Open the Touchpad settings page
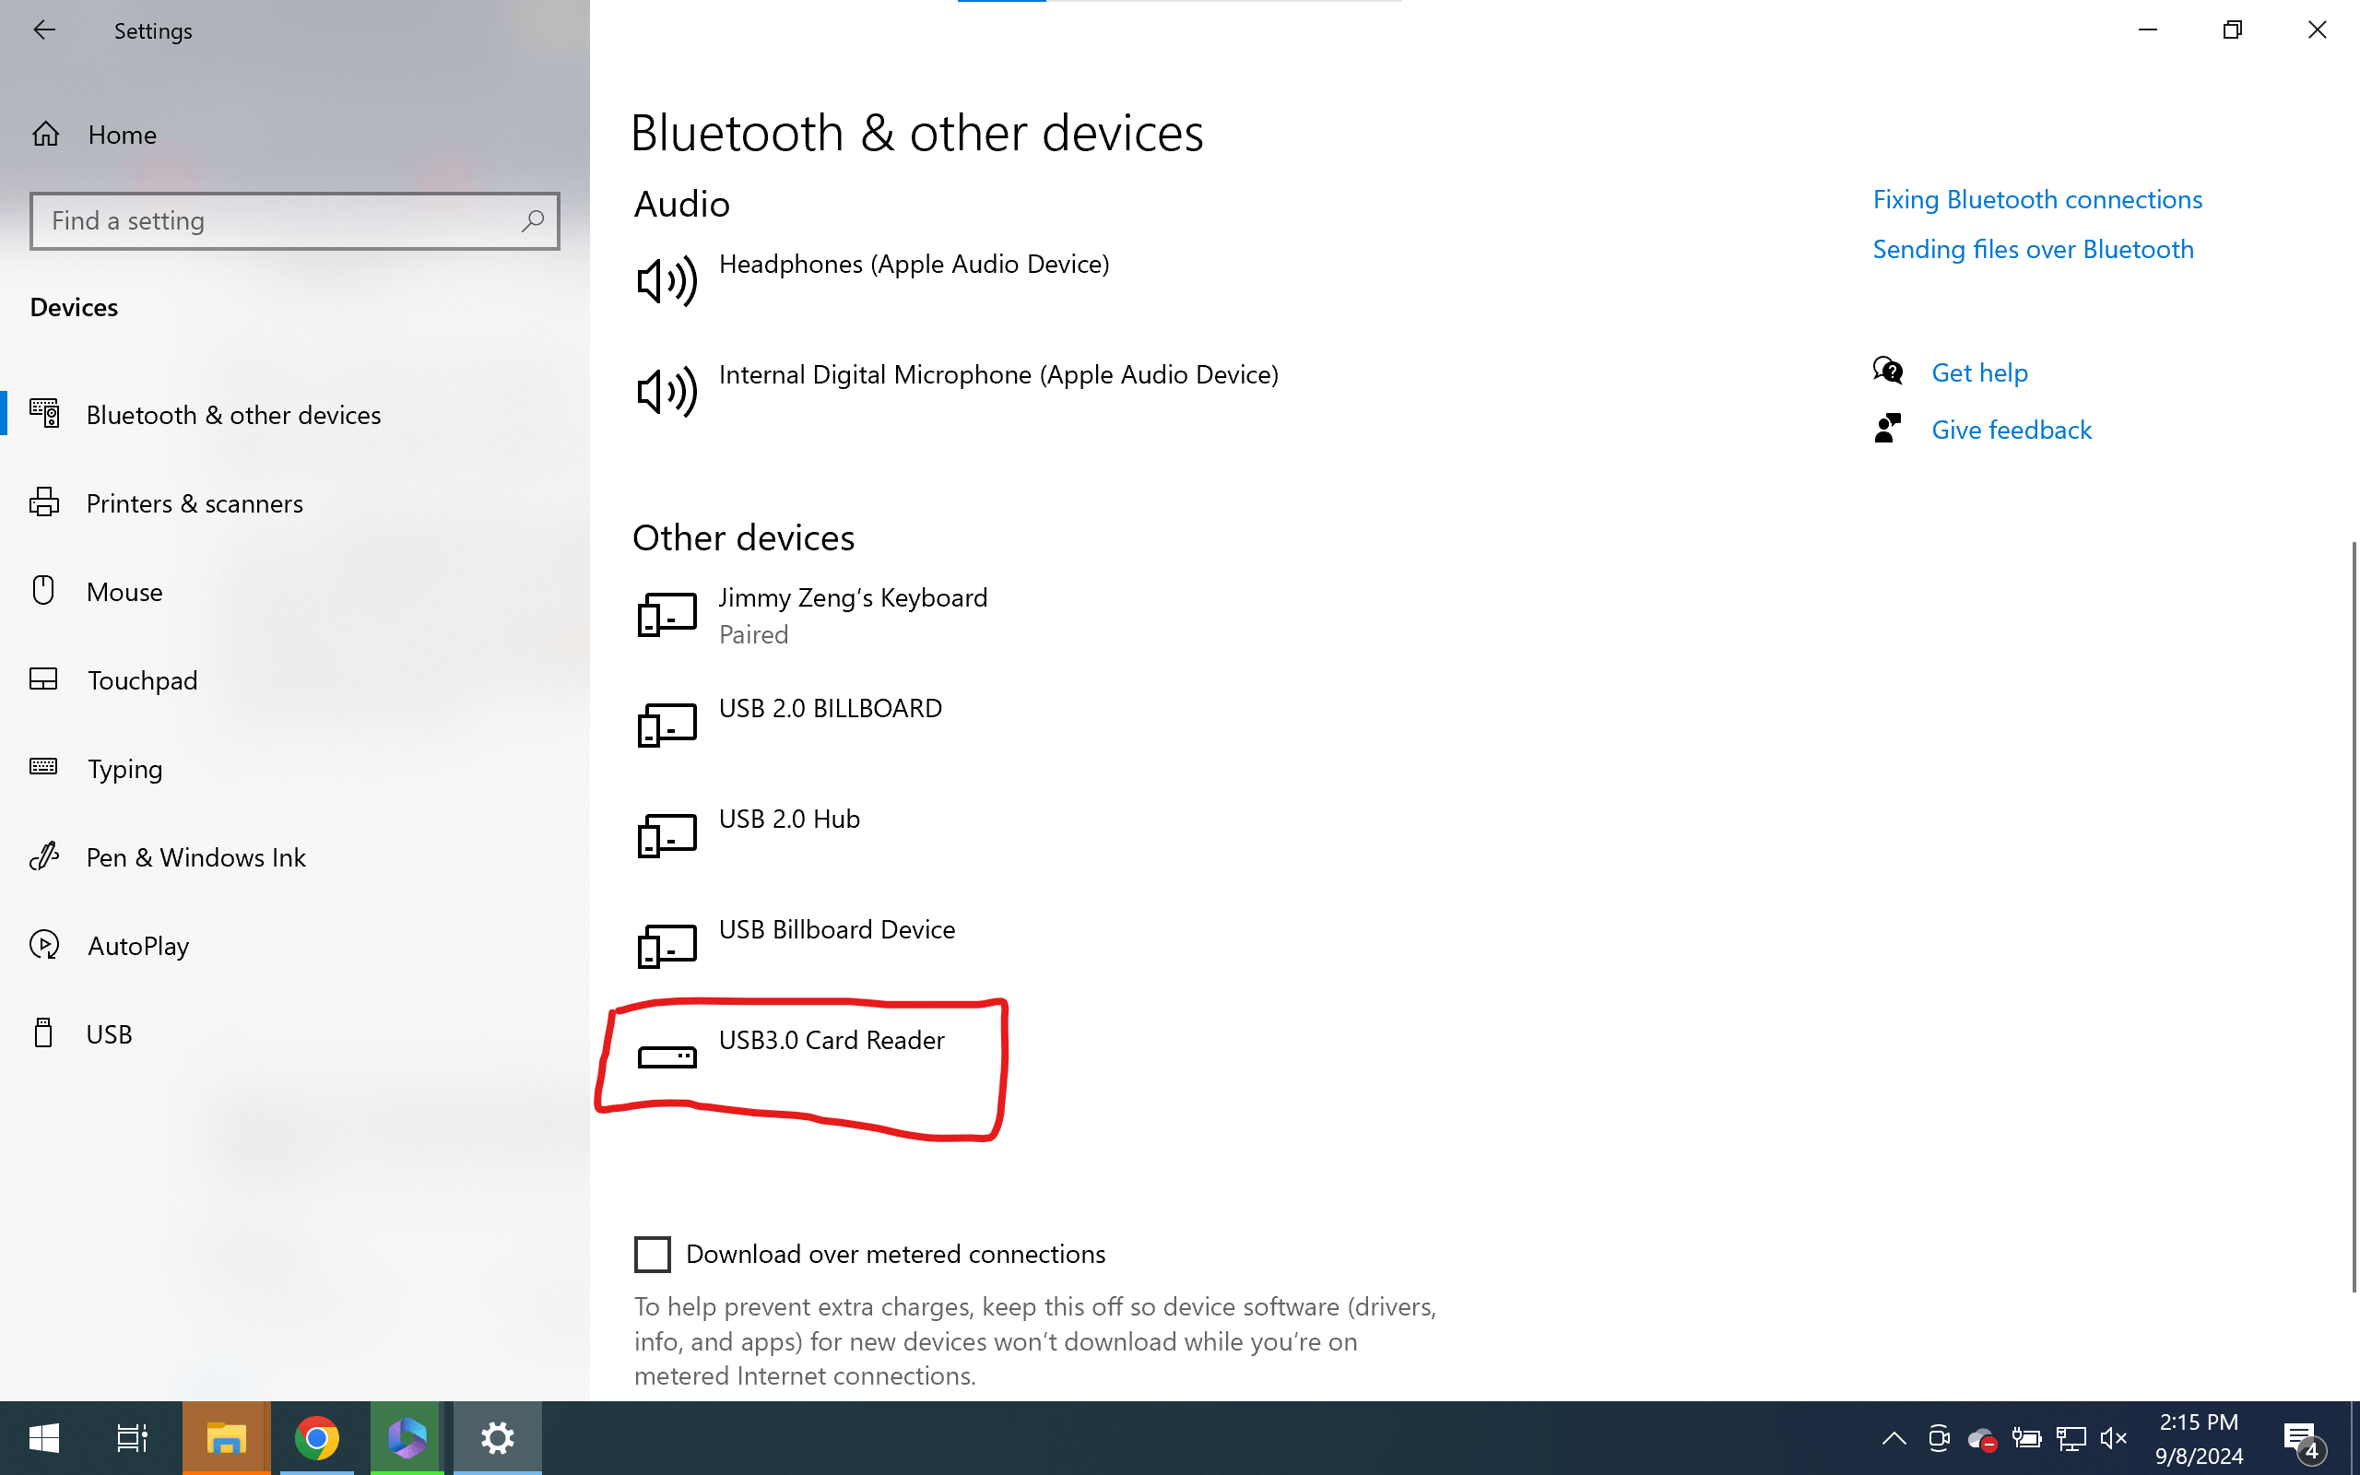Screen dimensions: 2360x1475 294,680
